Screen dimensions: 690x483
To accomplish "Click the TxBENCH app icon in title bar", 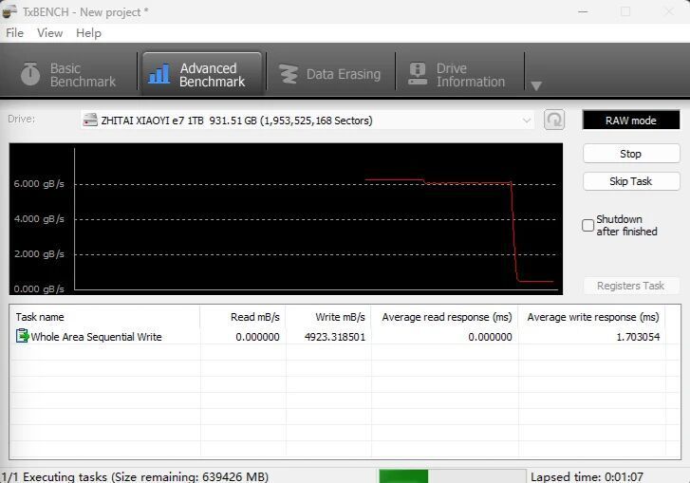I will coord(9,12).
